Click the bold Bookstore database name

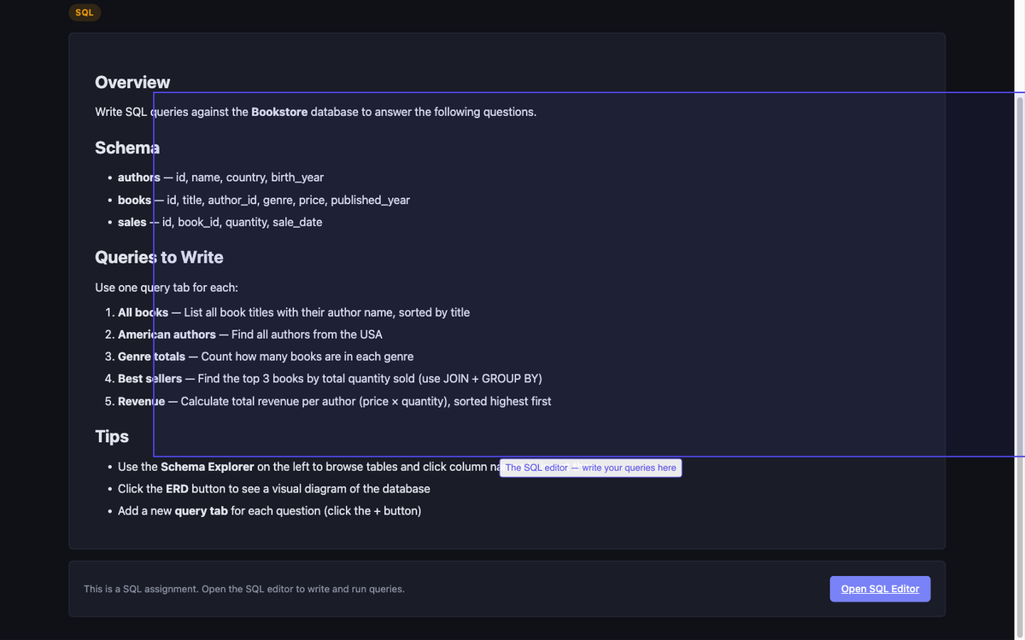click(x=279, y=112)
